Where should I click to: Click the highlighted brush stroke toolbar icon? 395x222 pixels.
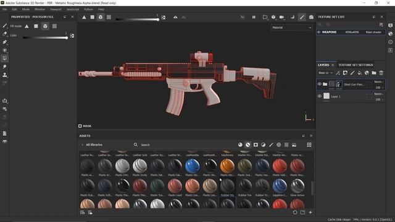coord(302,17)
